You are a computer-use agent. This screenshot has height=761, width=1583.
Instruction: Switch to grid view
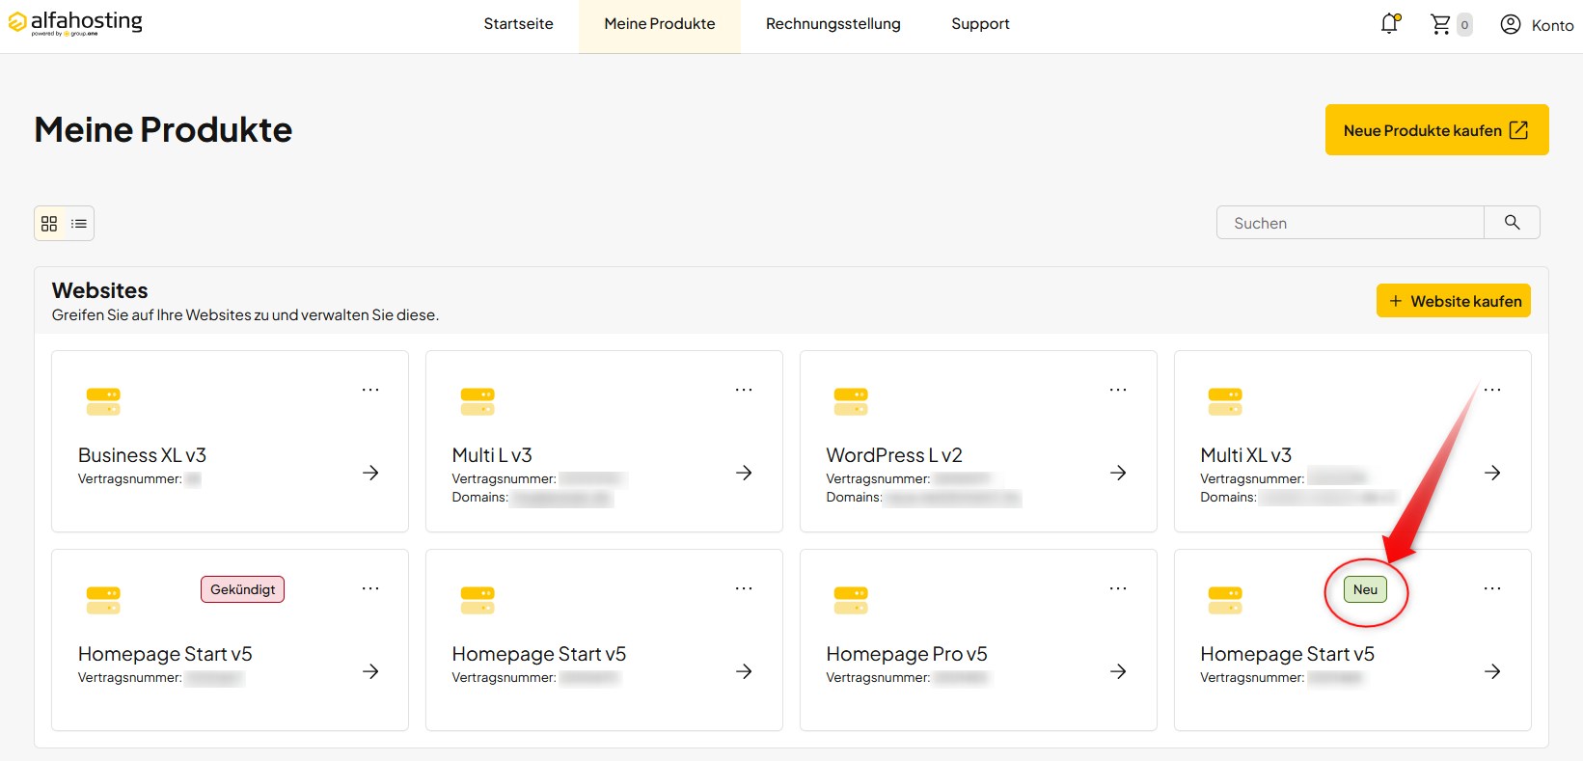click(49, 224)
